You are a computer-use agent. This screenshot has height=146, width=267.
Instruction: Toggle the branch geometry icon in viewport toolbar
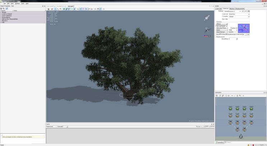69,9
